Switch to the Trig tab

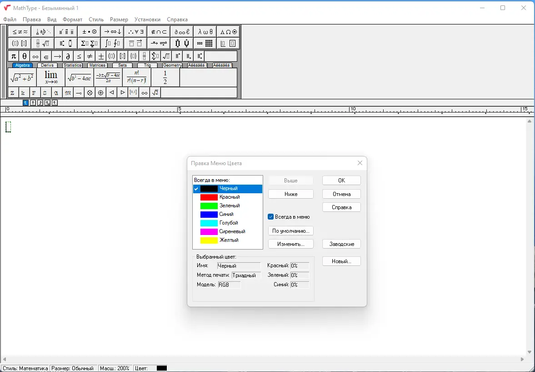click(x=147, y=65)
